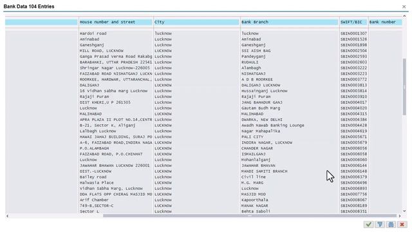Select Gautam Budh Marg bank branch
Viewport: 412px width, 232px height.
(261, 108)
